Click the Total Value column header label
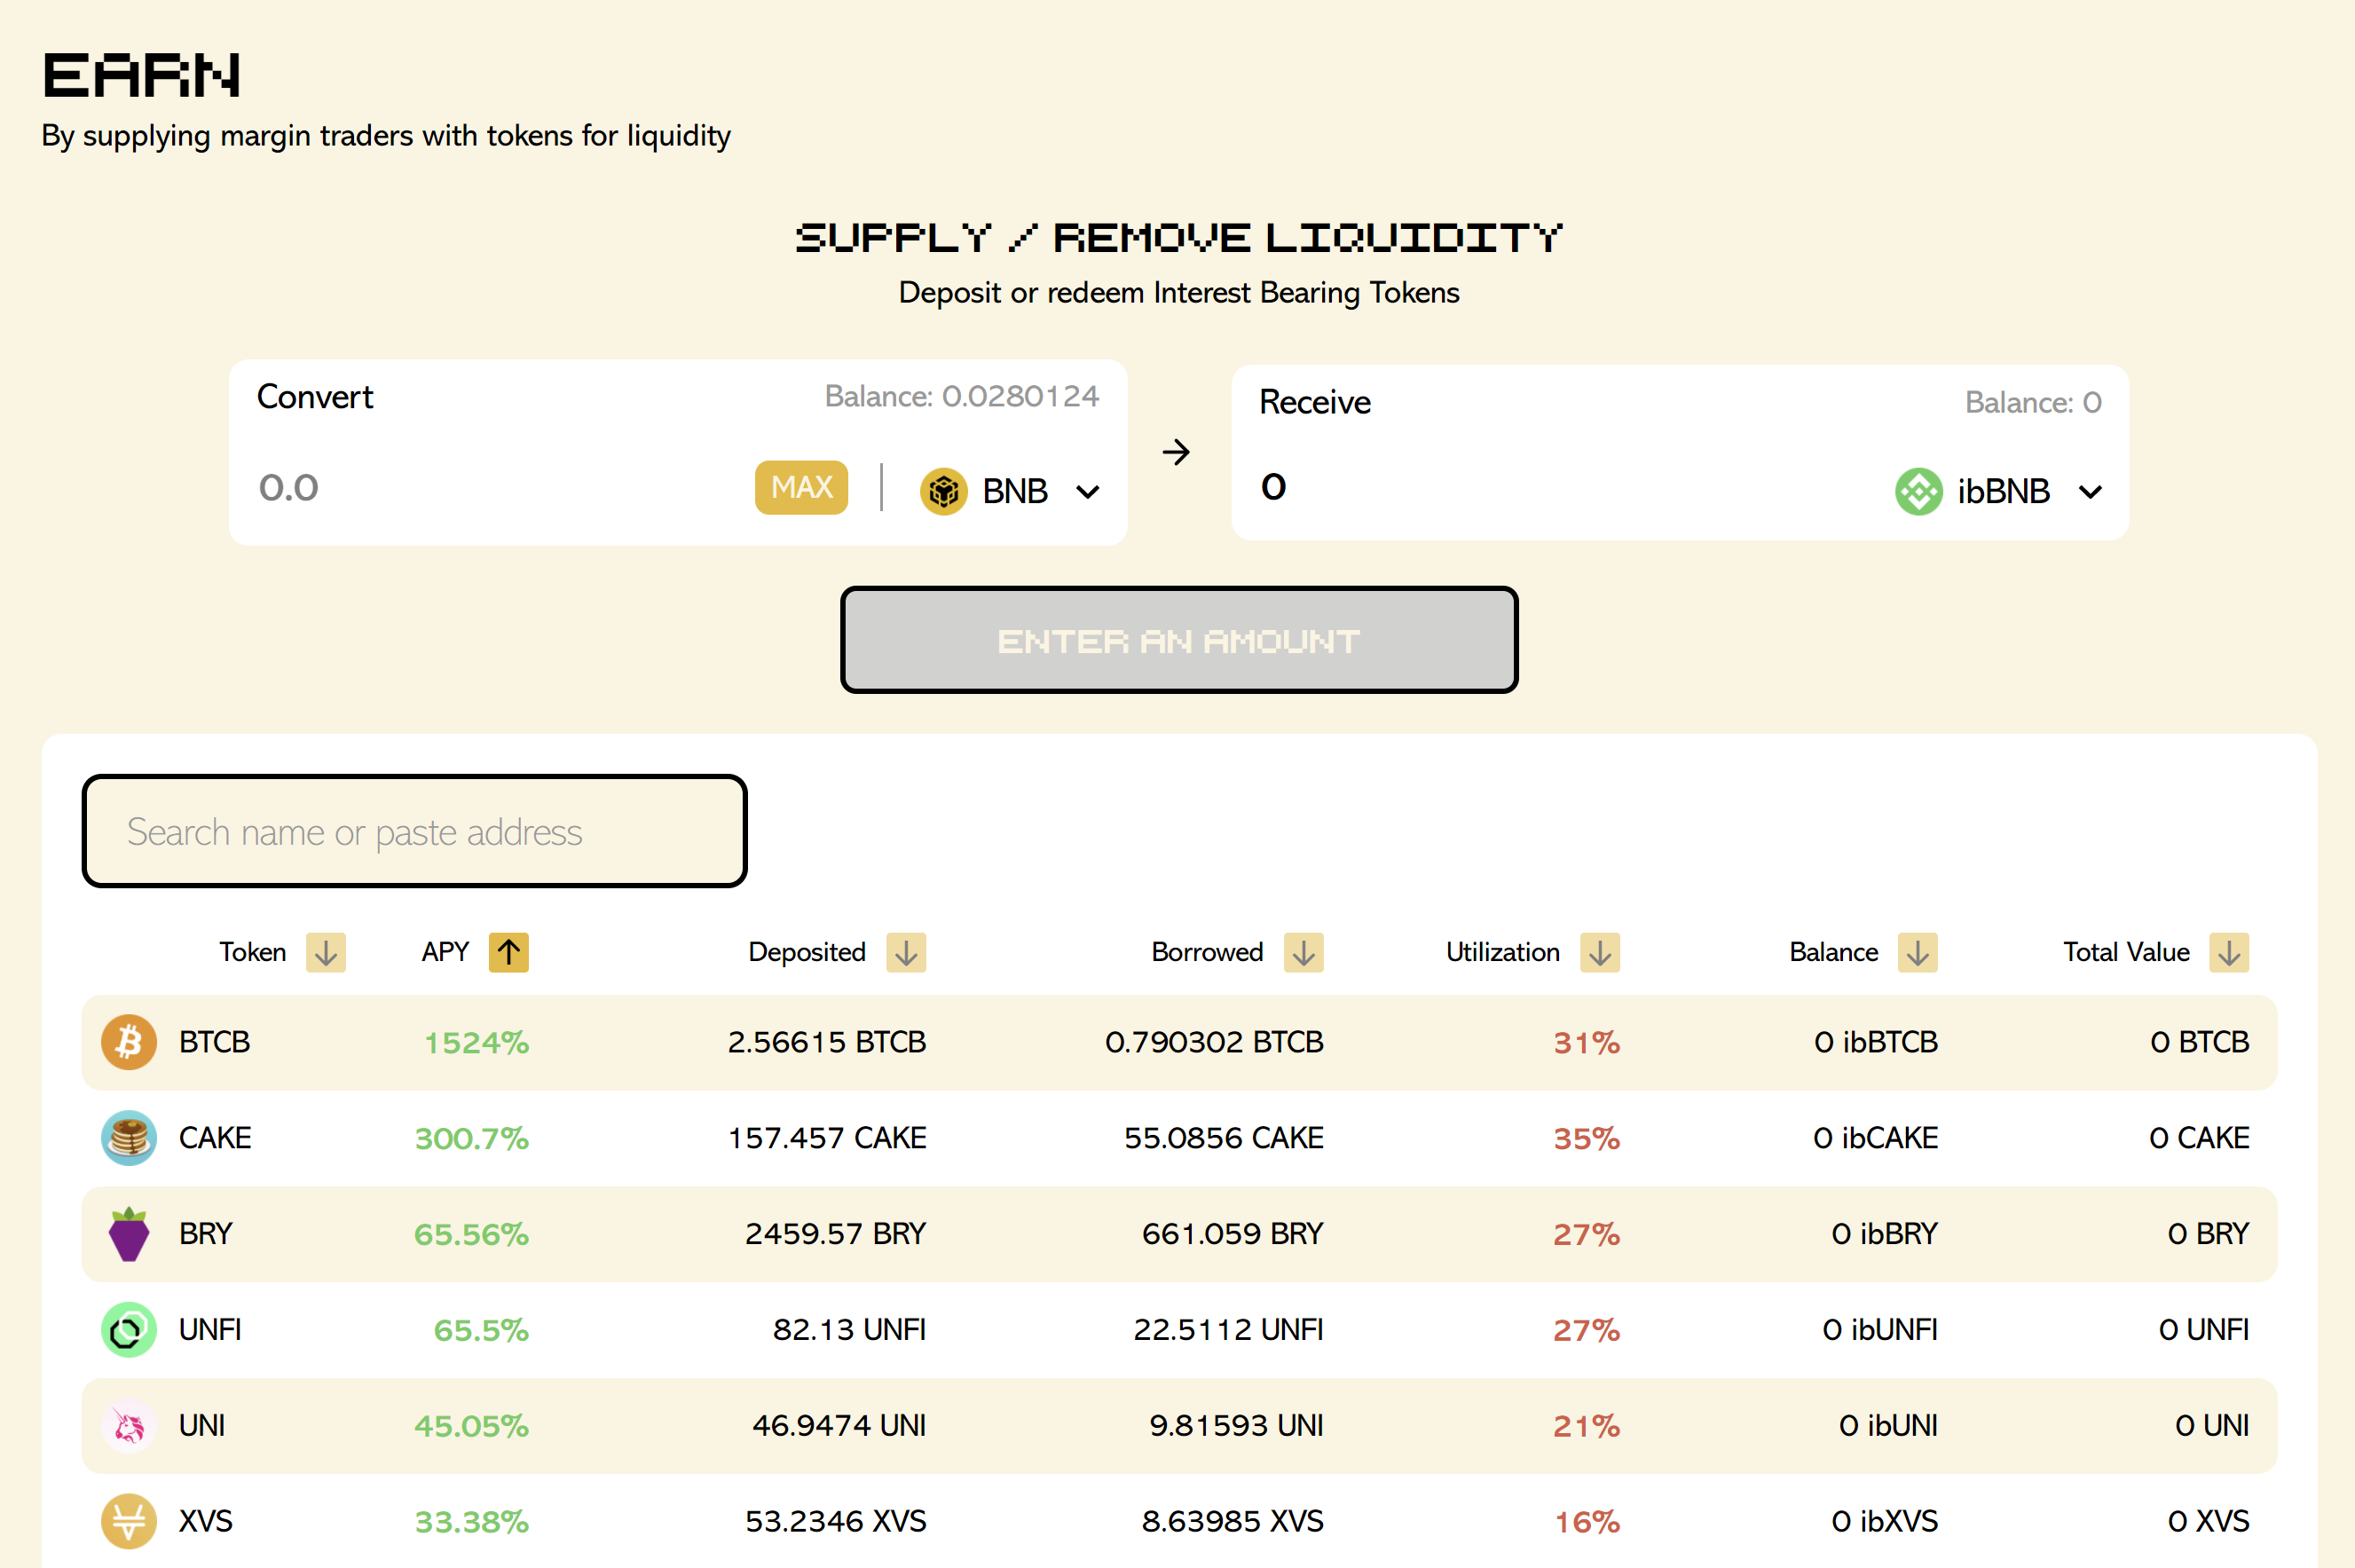The image size is (2355, 1568). [2126, 952]
